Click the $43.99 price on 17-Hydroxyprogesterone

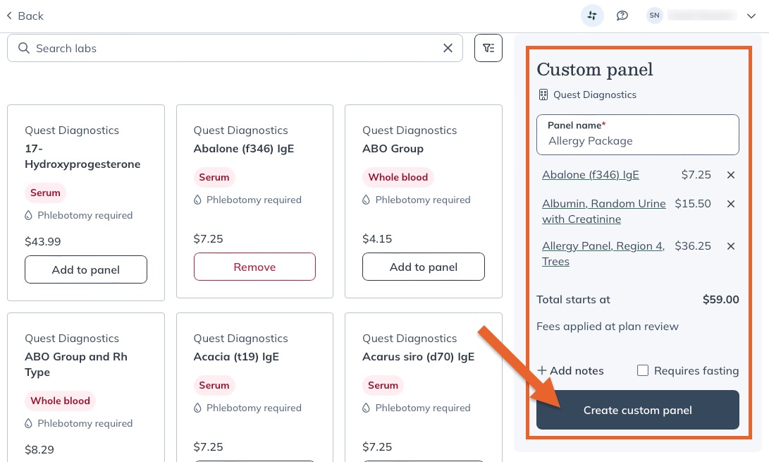(x=43, y=241)
